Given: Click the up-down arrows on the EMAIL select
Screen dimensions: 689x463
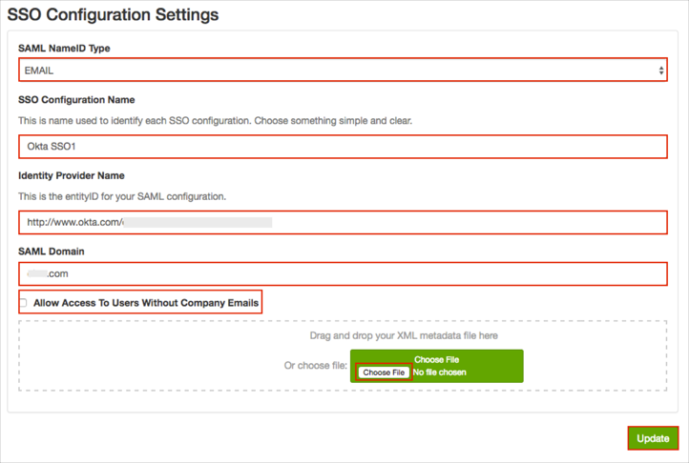Looking at the screenshot, I should pyautogui.click(x=661, y=70).
